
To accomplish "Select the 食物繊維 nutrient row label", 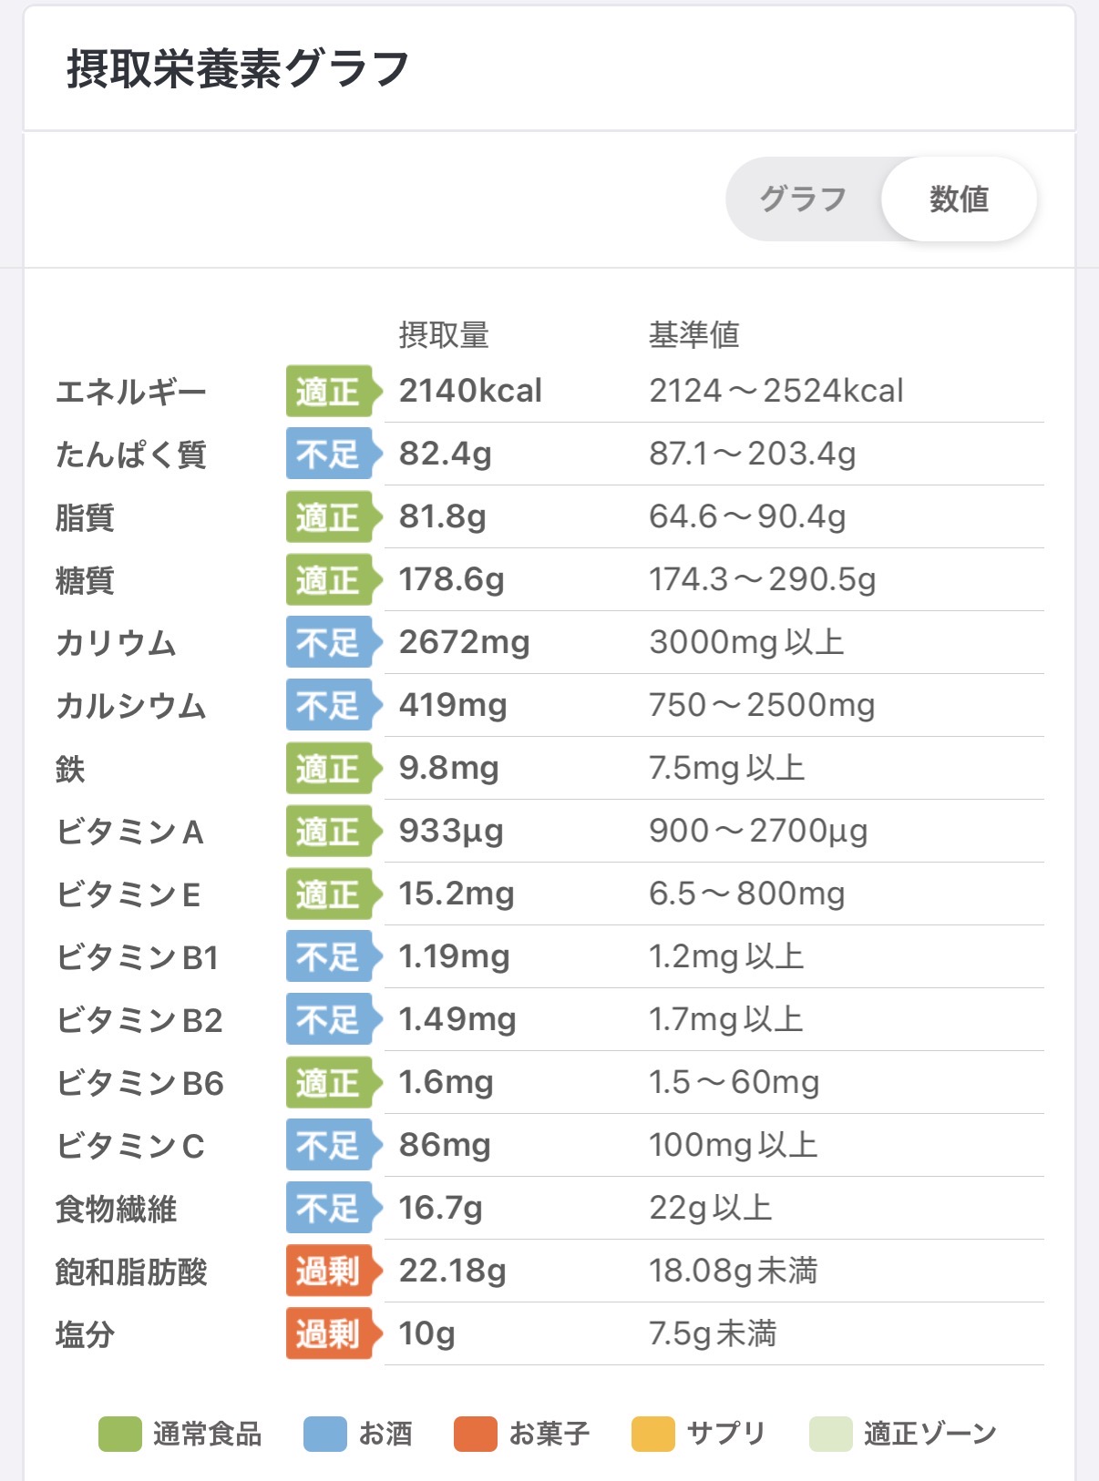I will pyautogui.click(x=116, y=1209).
